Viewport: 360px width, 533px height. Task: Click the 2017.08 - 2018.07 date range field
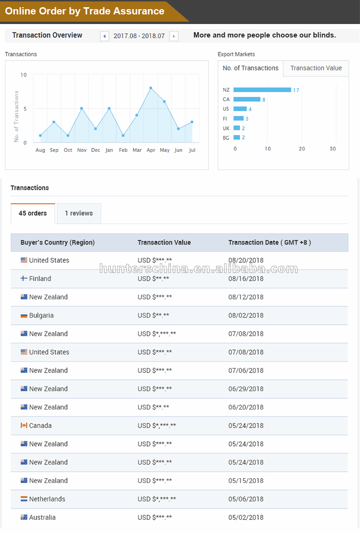[139, 36]
